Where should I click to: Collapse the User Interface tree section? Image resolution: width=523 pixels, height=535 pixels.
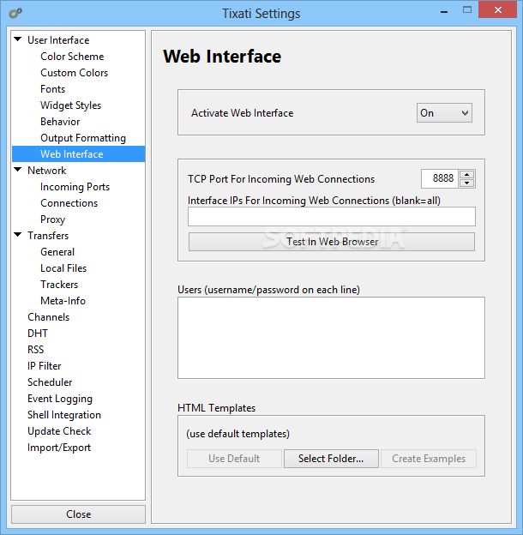(18, 39)
